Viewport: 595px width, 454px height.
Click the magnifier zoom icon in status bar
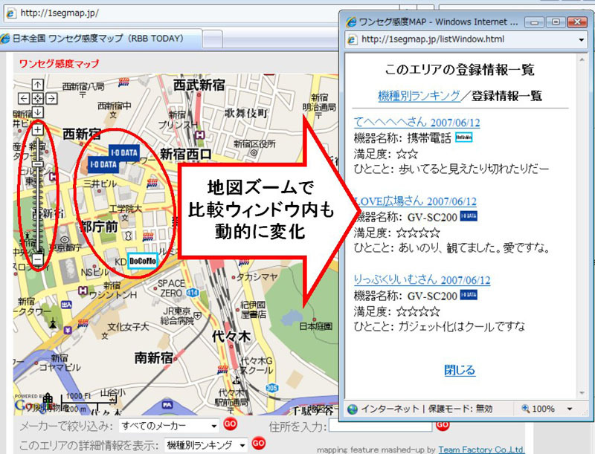526,409
